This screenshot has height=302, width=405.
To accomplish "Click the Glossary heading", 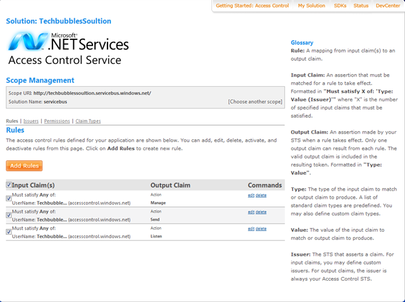I will [x=302, y=42].
